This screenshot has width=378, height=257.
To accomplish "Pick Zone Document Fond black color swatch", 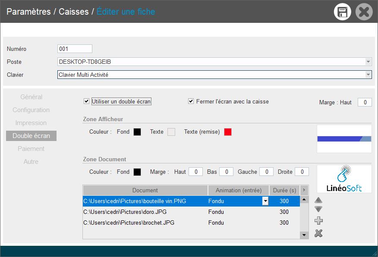I will pyautogui.click(x=137, y=172).
